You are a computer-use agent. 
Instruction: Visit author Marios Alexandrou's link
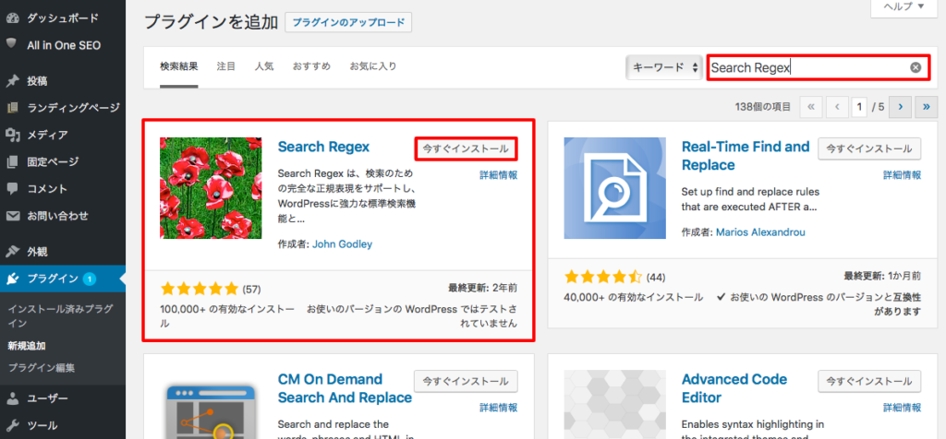tap(760, 231)
